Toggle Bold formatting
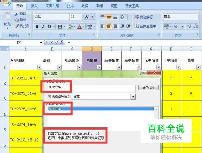Image resolution: width=202 pixels, height=153 pixels. [37, 26]
